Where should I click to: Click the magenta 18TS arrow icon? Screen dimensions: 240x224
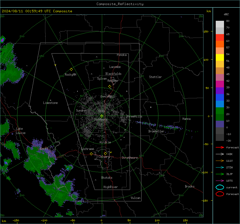220,181
